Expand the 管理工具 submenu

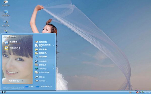pos(44,65)
